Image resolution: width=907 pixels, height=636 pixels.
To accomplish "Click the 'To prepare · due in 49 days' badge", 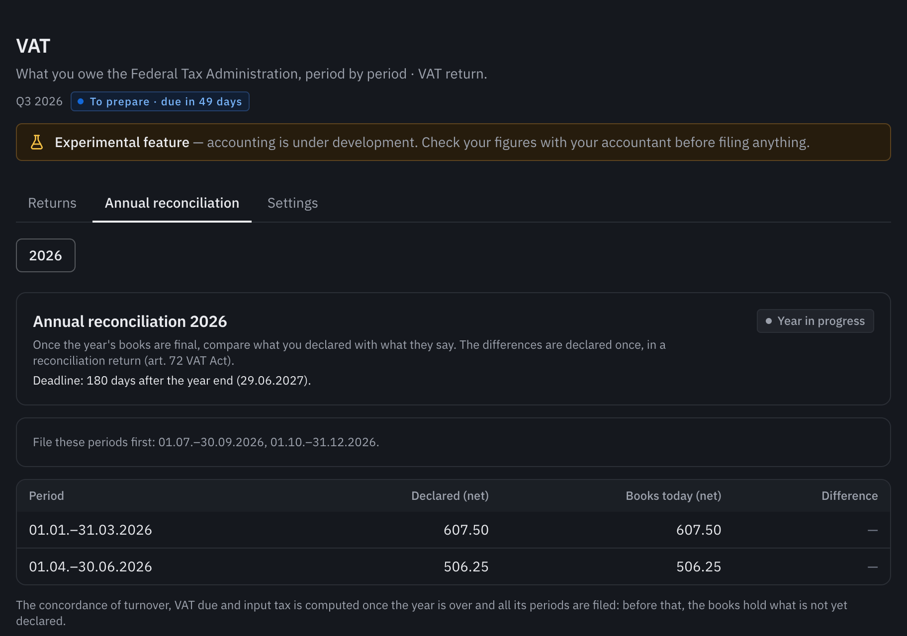I will click(160, 101).
